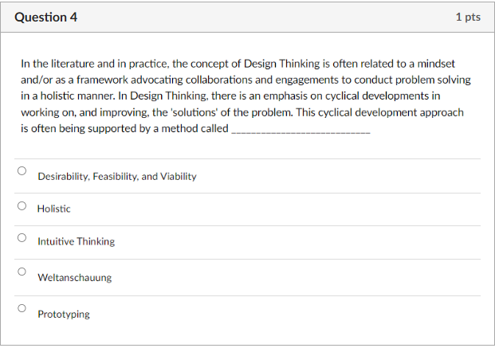This screenshot has height=348, width=495.
Task: Click the 'Prototyping' answer label text
Action: [x=64, y=315]
